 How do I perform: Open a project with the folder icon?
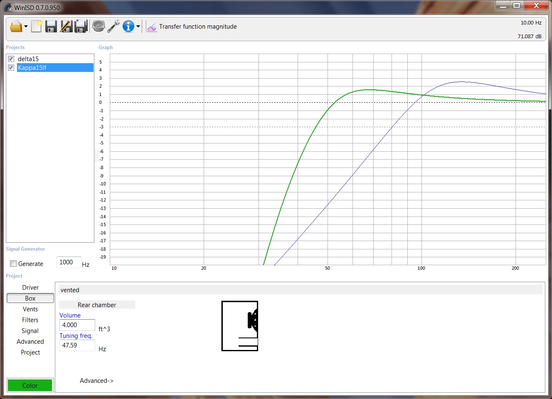16,26
